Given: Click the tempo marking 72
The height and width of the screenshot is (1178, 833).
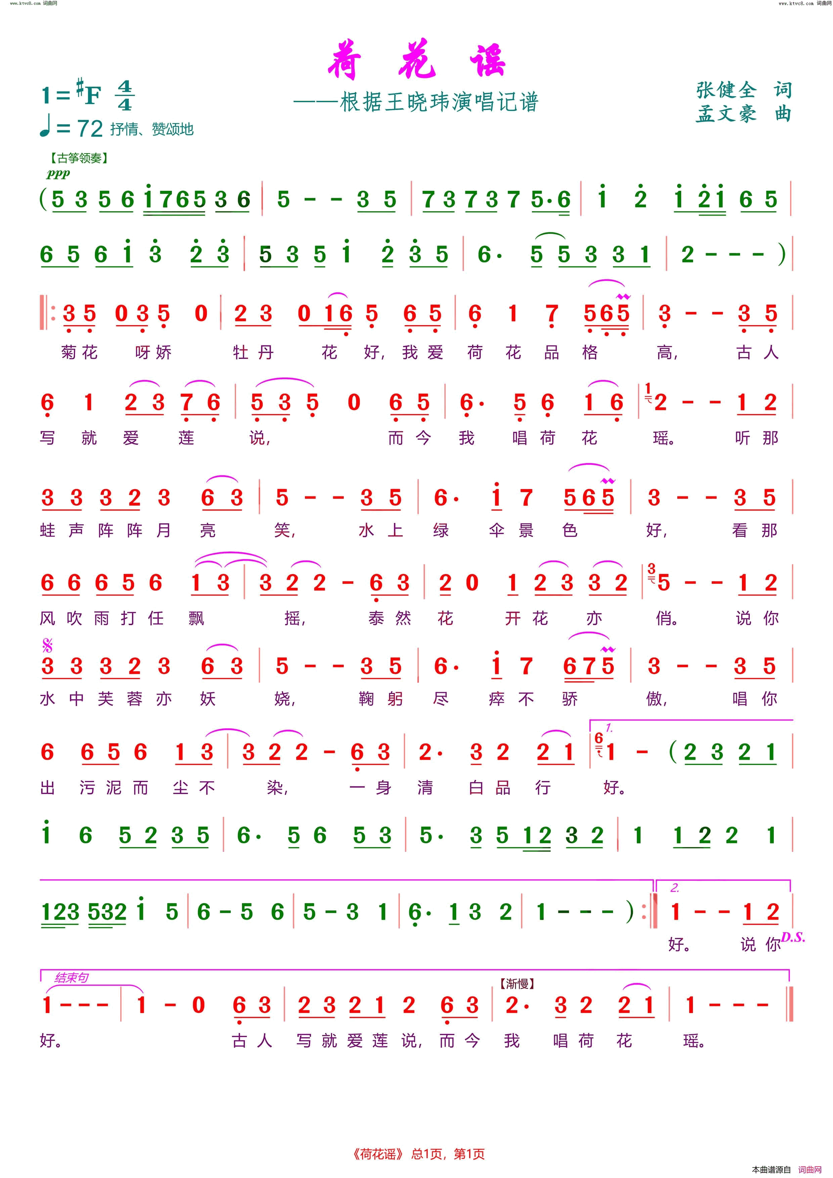Looking at the screenshot, I should (90, 129).
